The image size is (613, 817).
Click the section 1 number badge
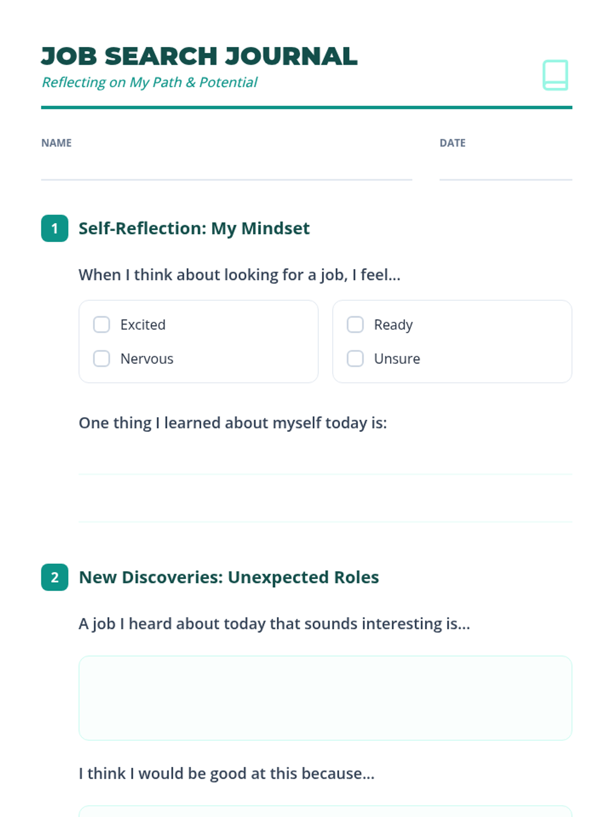click(55, 228)
